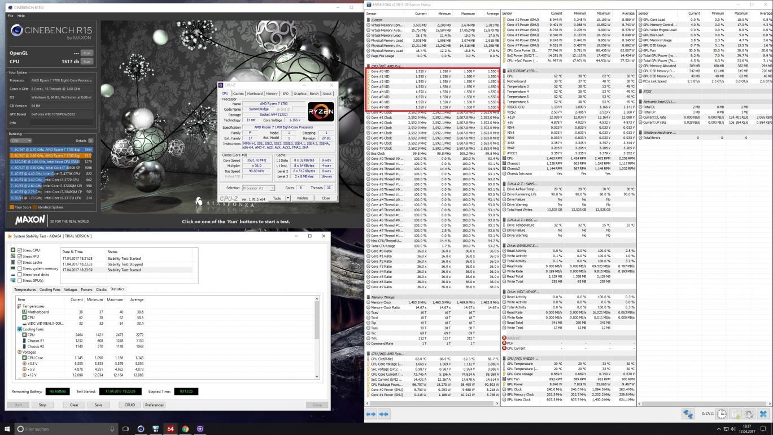Show hidden system tray icons
This screenshot has width=773, height=435.
(x=718, y=429)
